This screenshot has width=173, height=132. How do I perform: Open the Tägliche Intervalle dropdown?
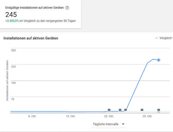(106, 124)
